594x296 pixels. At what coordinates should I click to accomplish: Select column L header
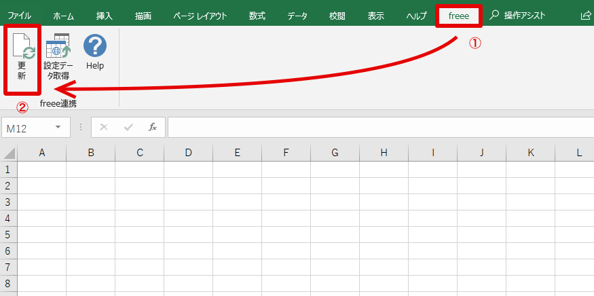pyautogui.click(x=575, y=153)
